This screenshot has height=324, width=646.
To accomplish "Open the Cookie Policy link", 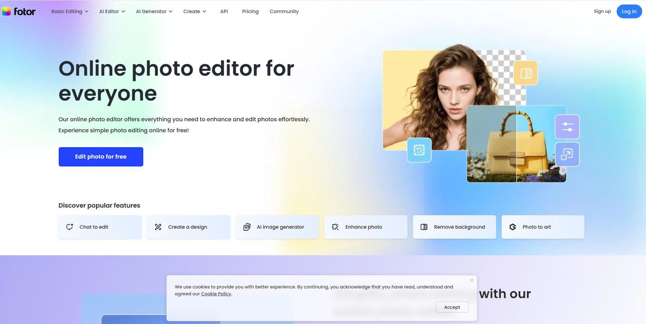I will [216, 294].
